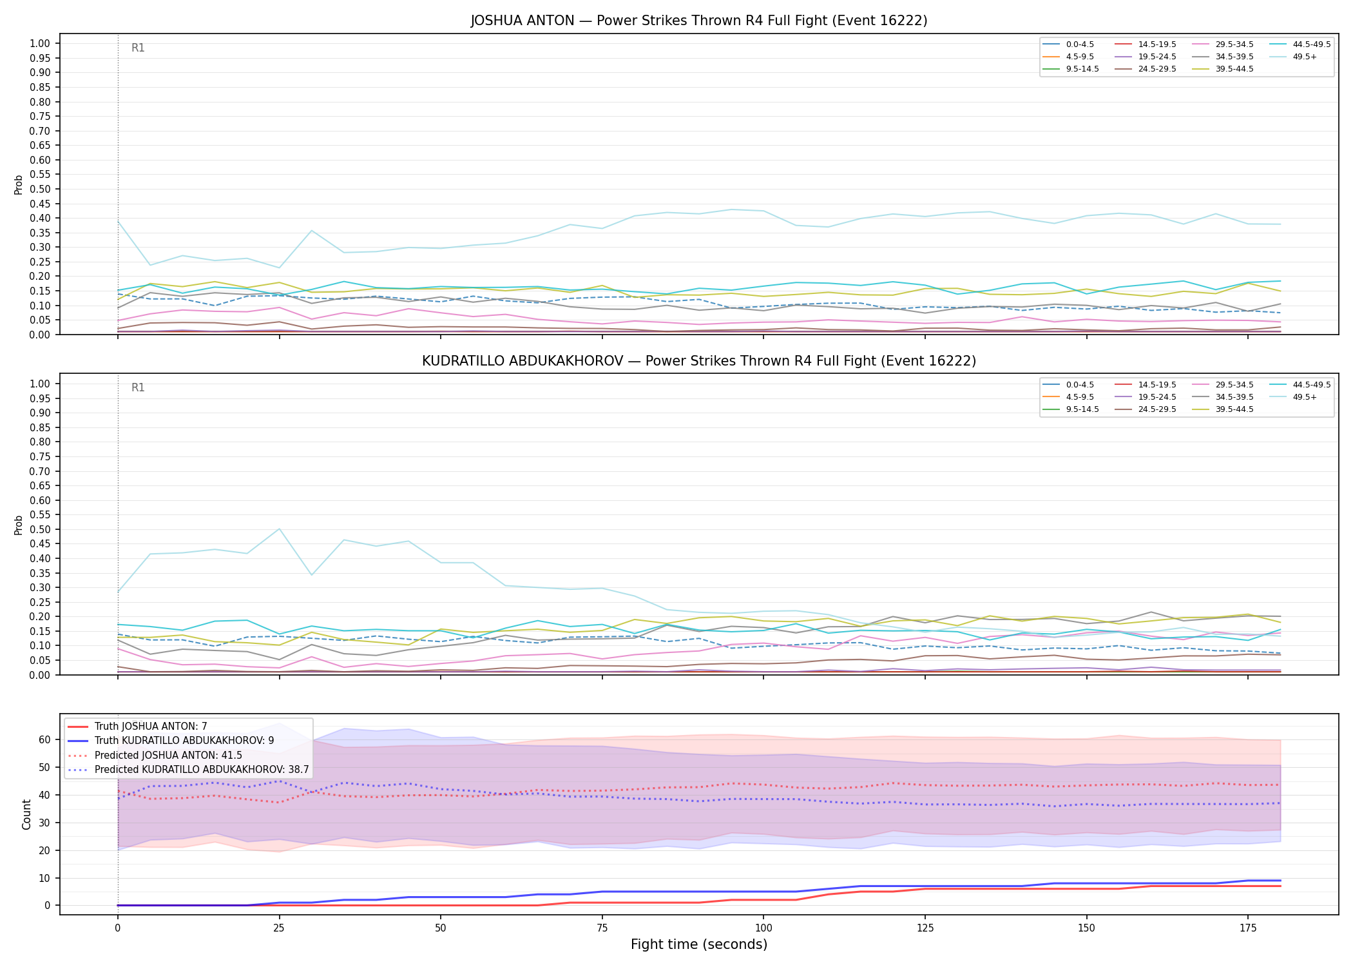Viewport: 1353px width, 967px height.
Task: Click the JOSHUA ANTON chart title
Action: click(x=699, y=21)
